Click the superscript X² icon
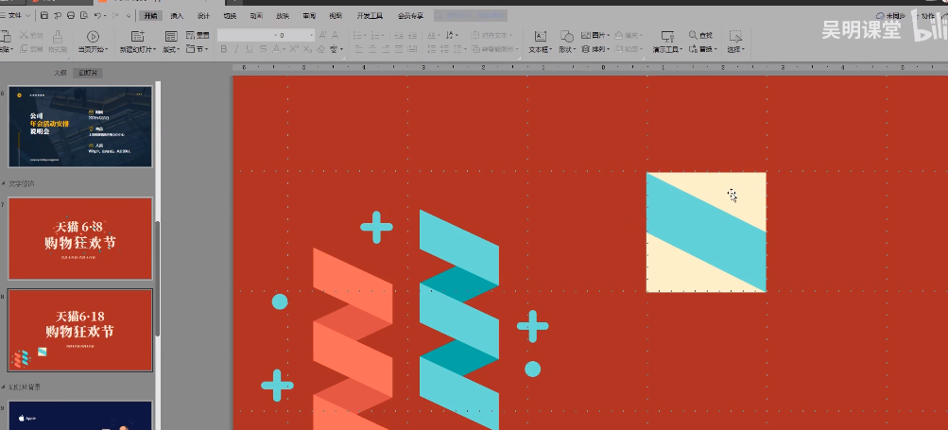 tap(294, 49)
